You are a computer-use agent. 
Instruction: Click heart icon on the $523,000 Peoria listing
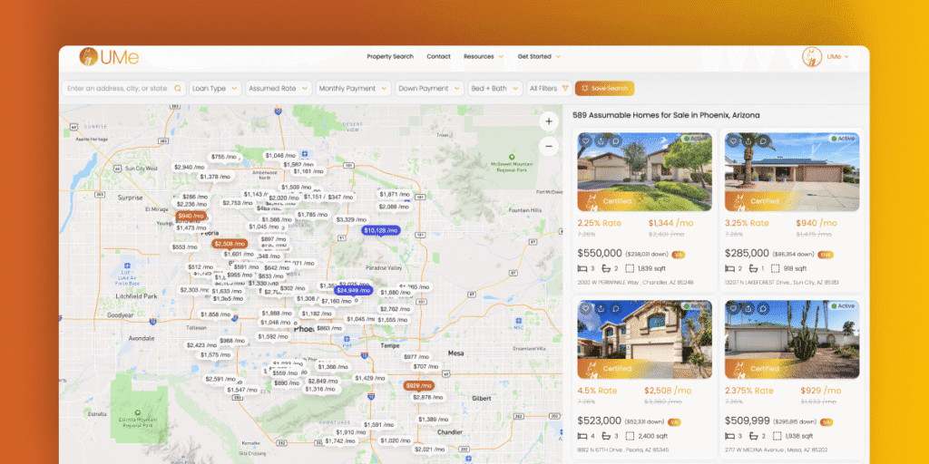click(x=586, y=308)
